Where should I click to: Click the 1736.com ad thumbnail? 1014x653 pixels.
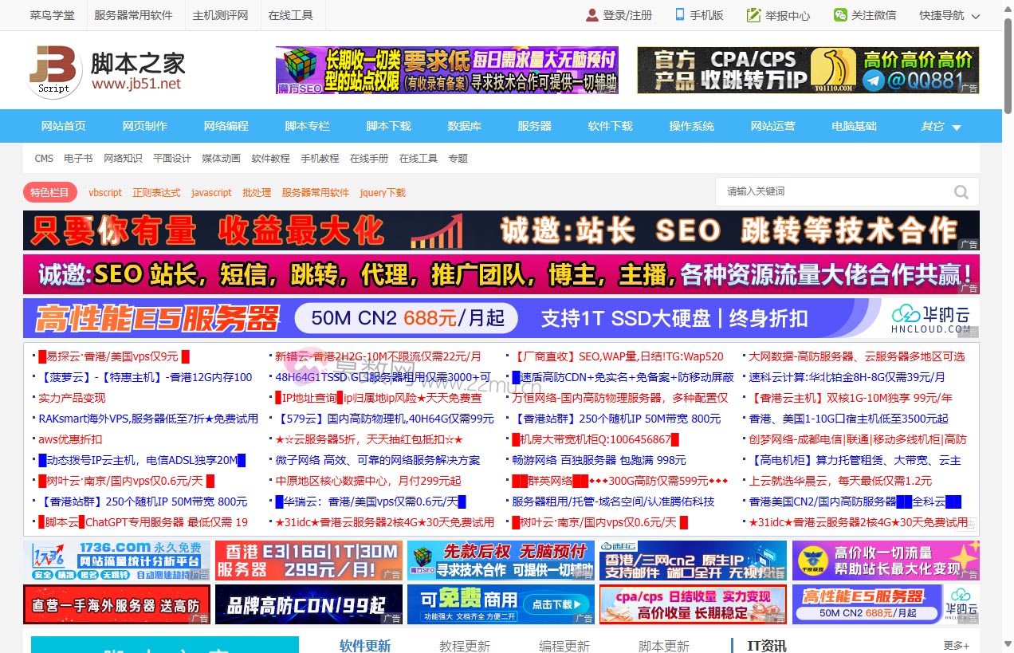[x=116, y=560]
